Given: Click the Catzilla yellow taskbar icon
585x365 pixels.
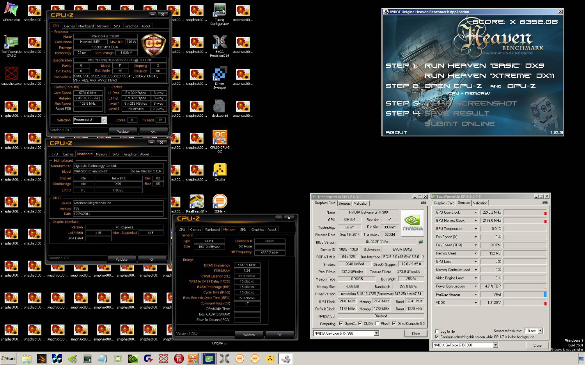Looking at the screenshot, I should point(270,358).
